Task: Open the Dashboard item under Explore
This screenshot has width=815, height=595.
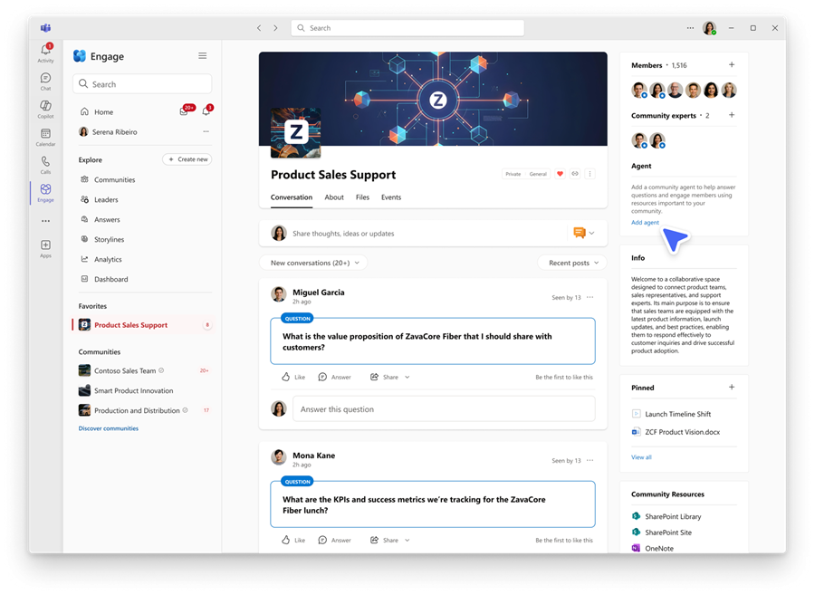Action: pyautogui.click(x=107, y=279)
